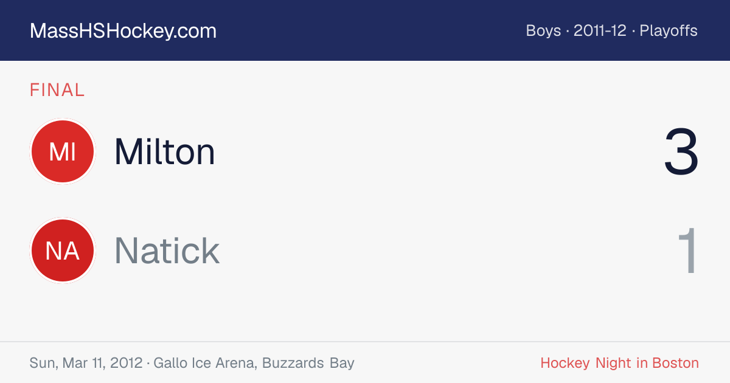Select the 2011-12 season text in header
The height and width of the screenshot is (383, 730).
tap(600, 30)
